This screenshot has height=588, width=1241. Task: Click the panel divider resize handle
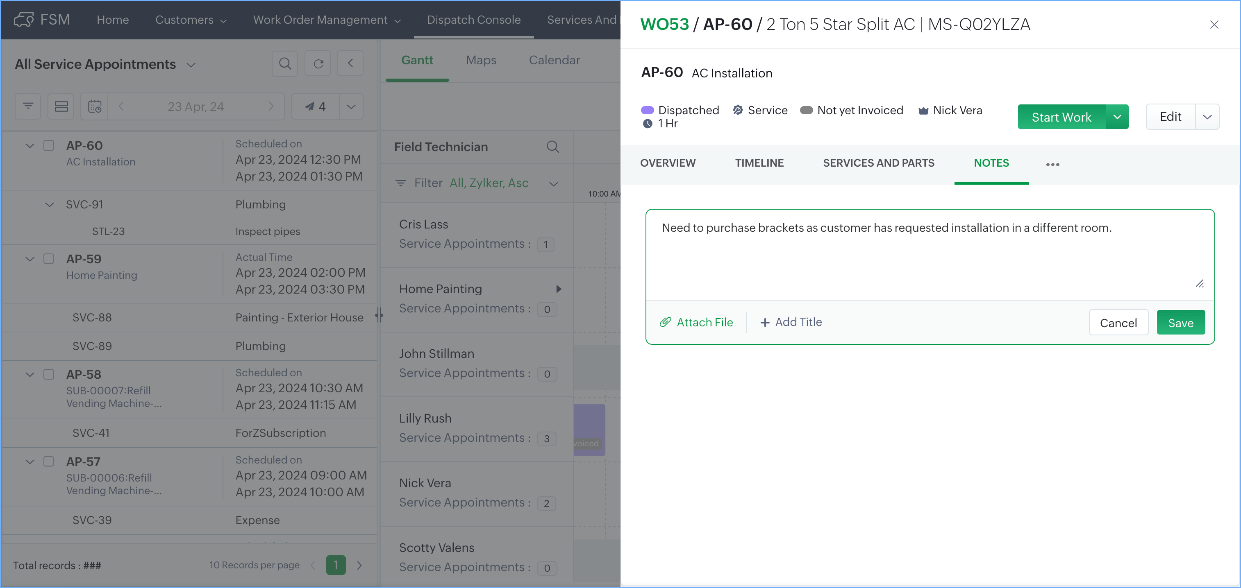point(379,316)
